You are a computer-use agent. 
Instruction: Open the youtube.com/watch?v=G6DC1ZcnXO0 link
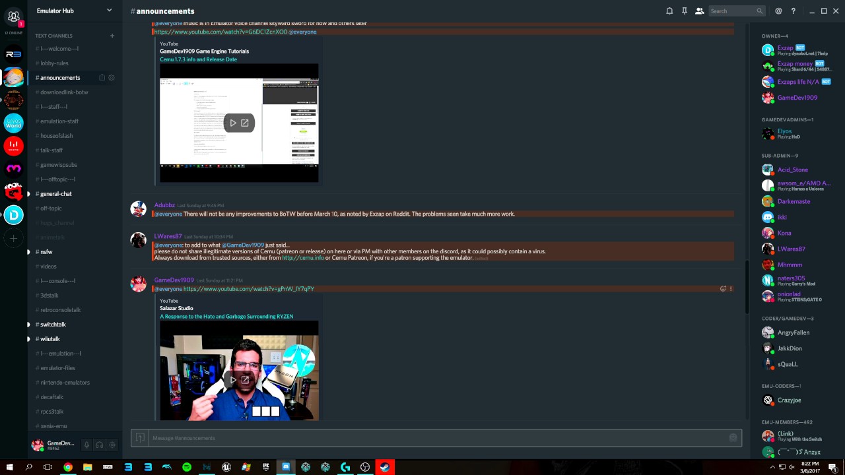(x=221, y=32)
